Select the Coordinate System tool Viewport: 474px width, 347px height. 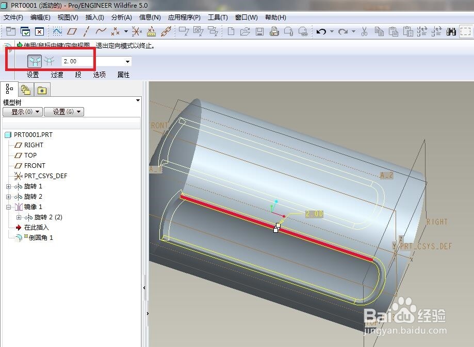point(137,31)
